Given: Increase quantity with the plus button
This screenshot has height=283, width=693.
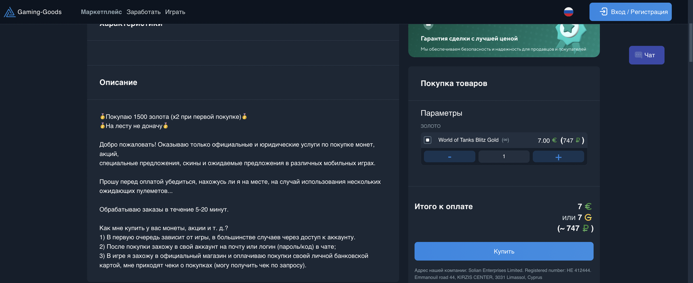Looking at the screenshot, I should point(558,157).
